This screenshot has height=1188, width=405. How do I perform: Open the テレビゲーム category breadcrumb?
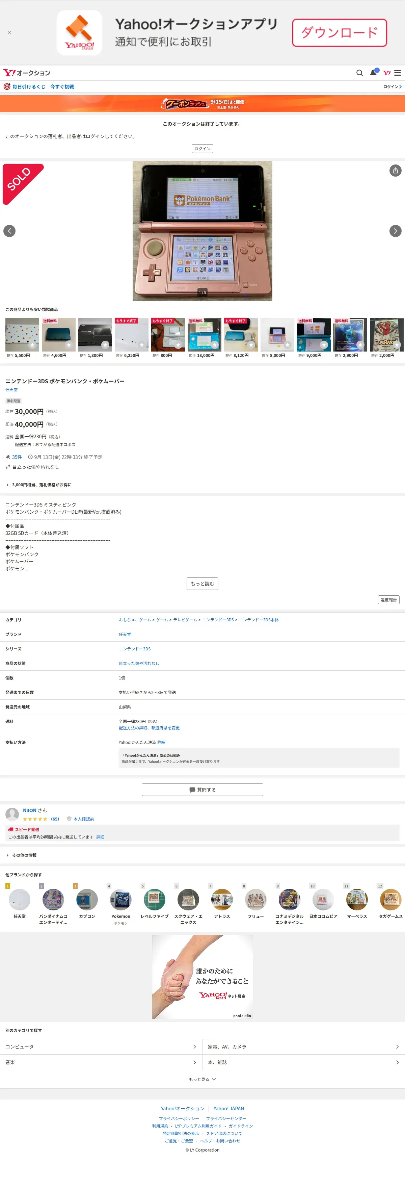(185, 620)
